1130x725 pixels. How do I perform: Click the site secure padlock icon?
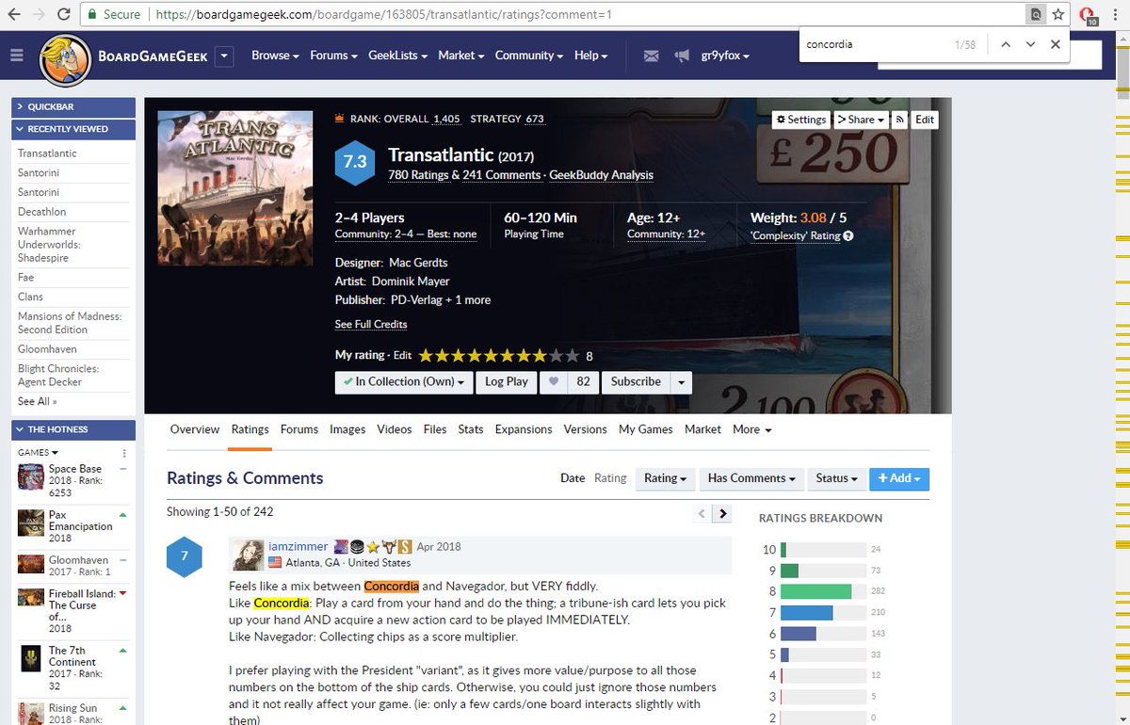(90, 15)
